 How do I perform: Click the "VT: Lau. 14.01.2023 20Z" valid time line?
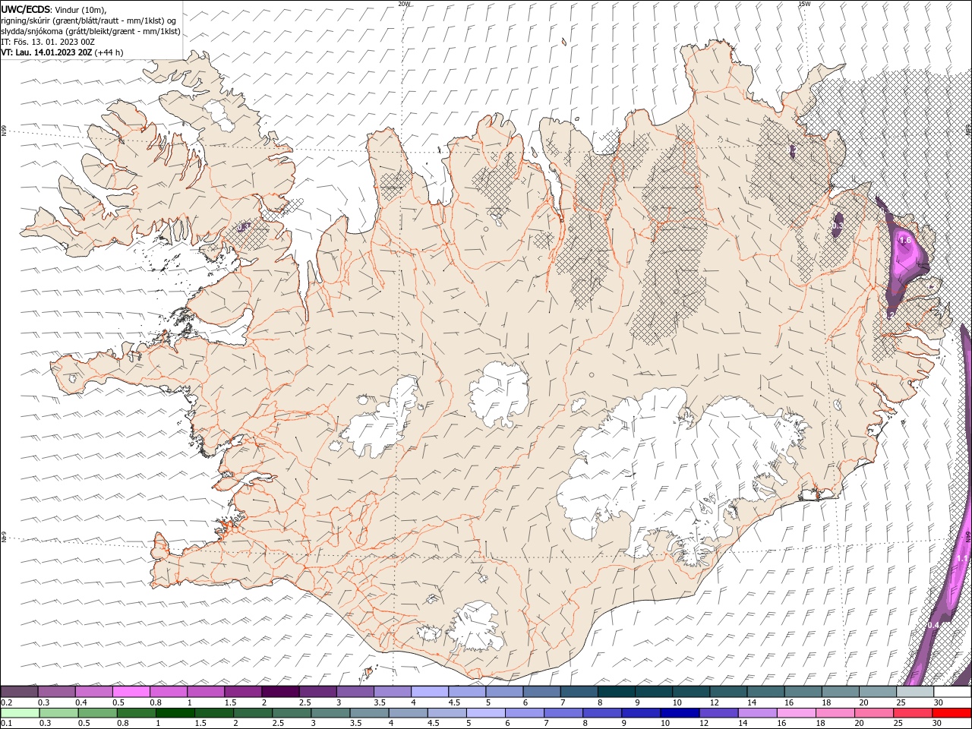(46, 52)
